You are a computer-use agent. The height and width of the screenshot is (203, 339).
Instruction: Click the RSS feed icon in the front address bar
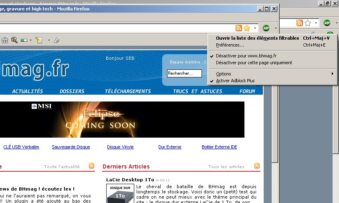click(x=239, y=28)
